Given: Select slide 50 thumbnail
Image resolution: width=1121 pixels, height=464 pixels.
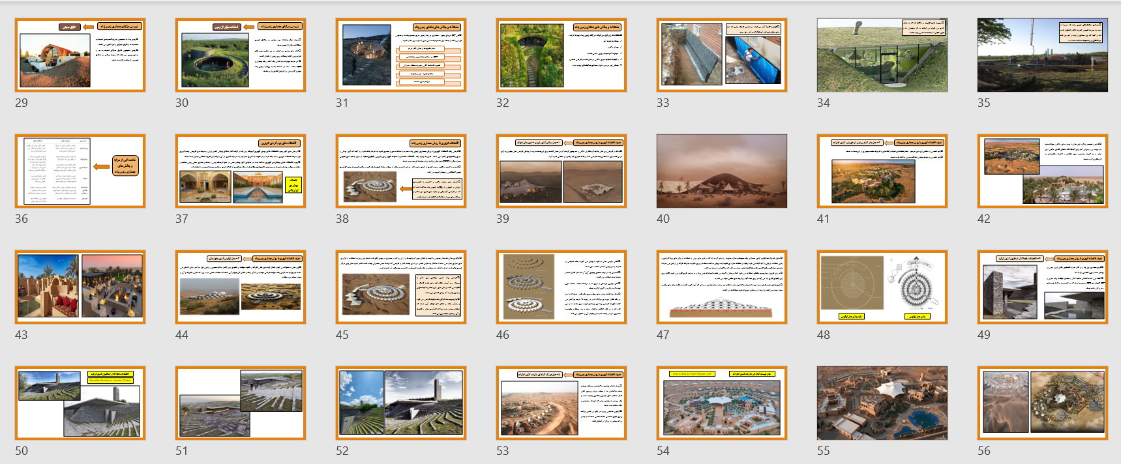Looking at the screenshot, I should click(x=80, y=403).
